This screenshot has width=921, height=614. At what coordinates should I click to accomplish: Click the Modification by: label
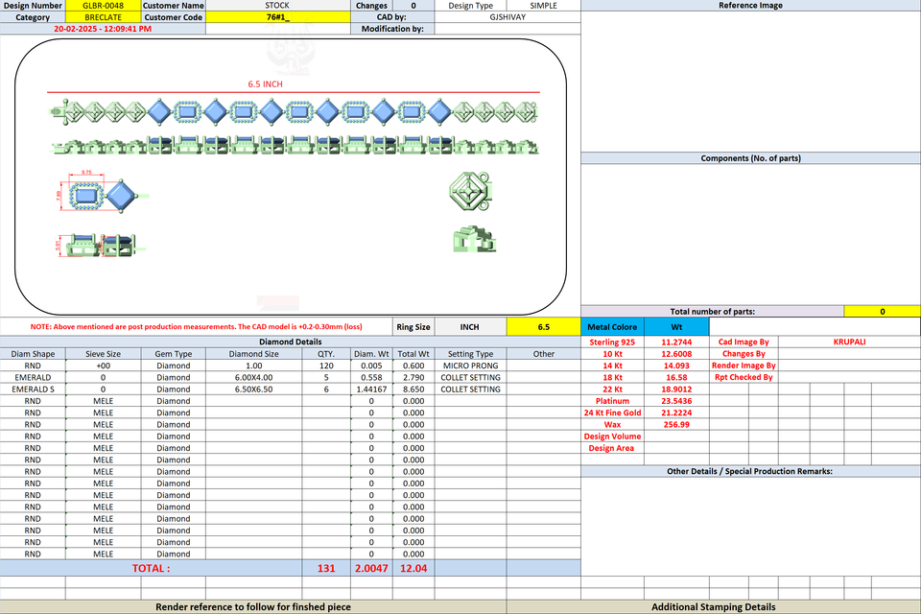pyautogui.click(x=392, y=28)
